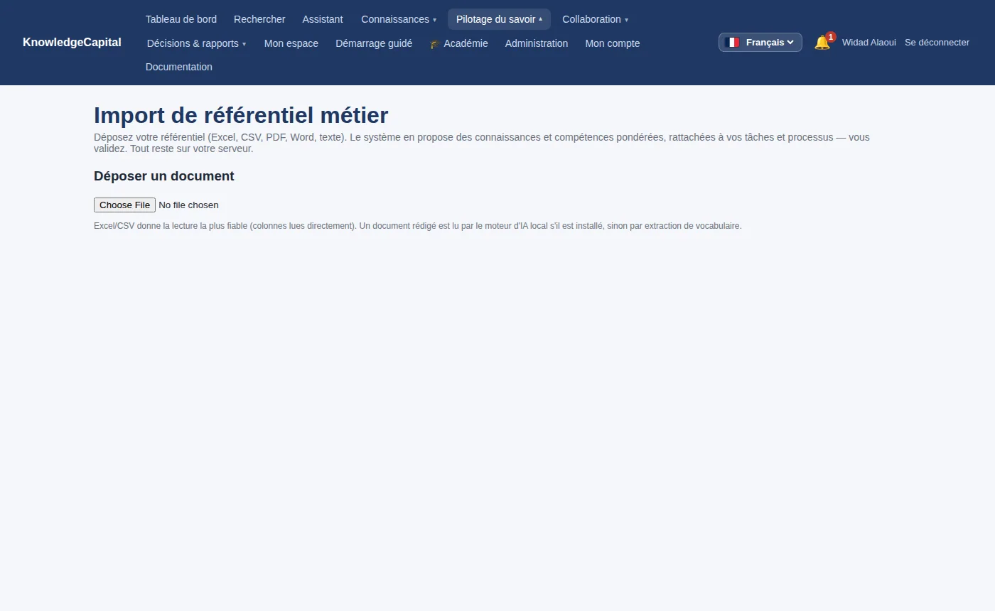Start Démarrage guidé
The height and width of the screenshot is (611, 995).
point(374,43)
